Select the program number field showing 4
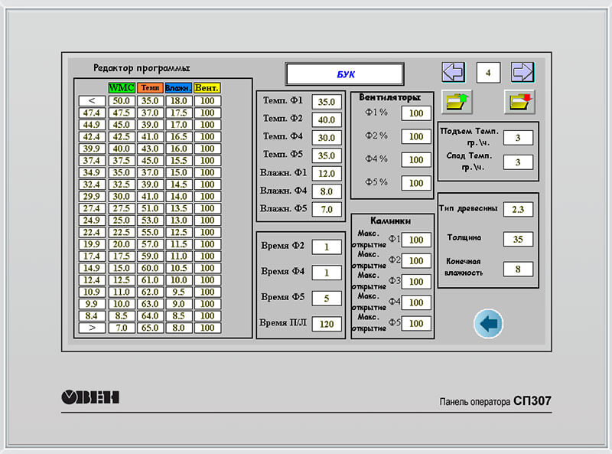The height and width of the screenshot is (454, 612). (x=488, y=73)
